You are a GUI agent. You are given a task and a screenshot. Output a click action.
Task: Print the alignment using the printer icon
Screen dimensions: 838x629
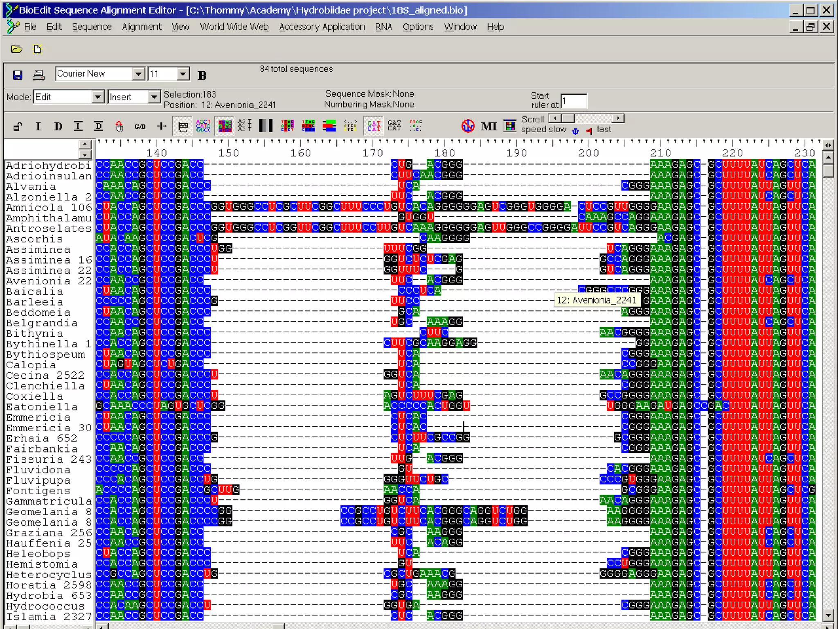pyautogui.click(x=38, y=75)
